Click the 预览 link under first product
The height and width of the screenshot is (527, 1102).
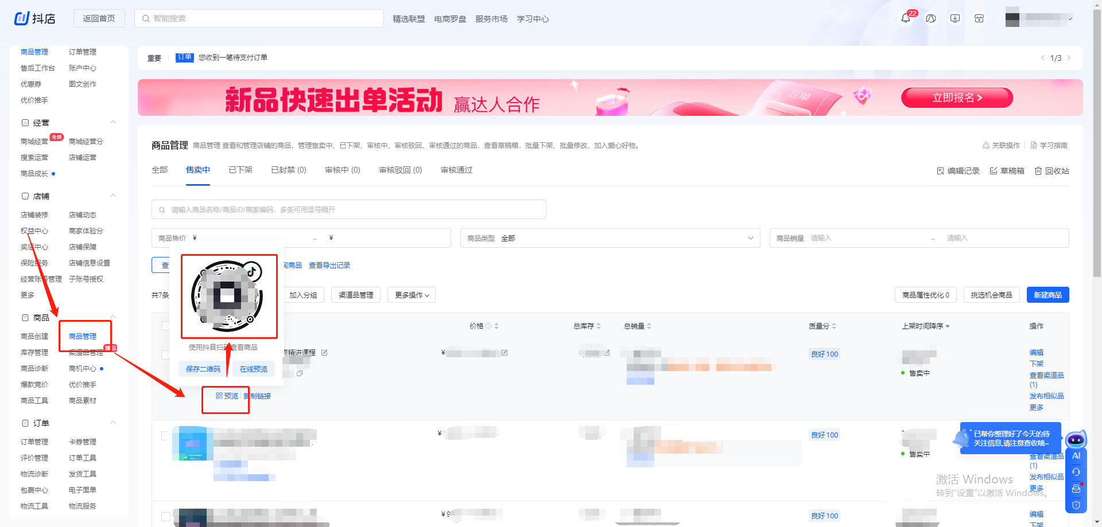(x=227, y=396)
